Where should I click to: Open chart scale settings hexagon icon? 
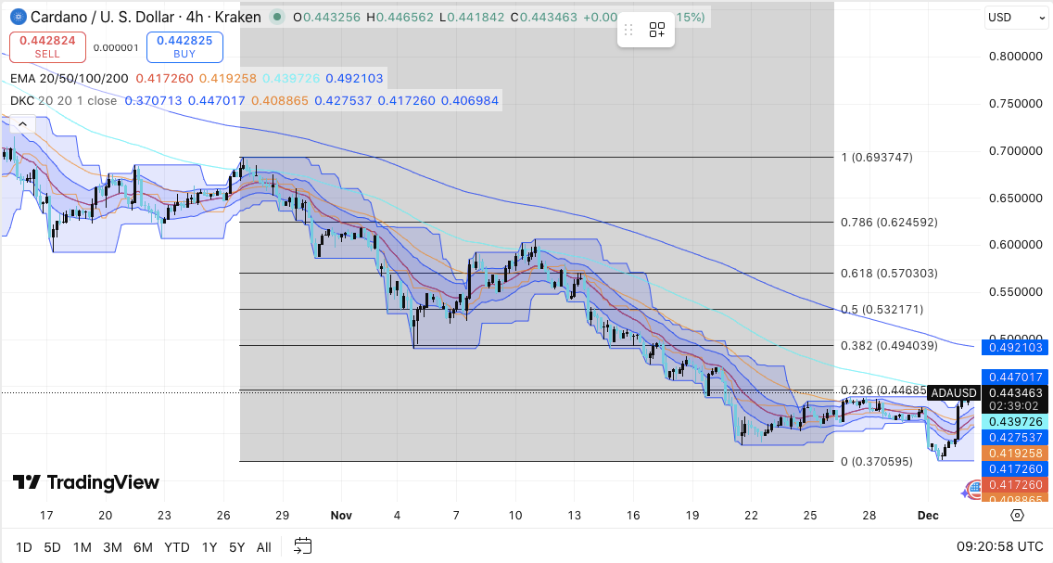tap(1017, 515)
